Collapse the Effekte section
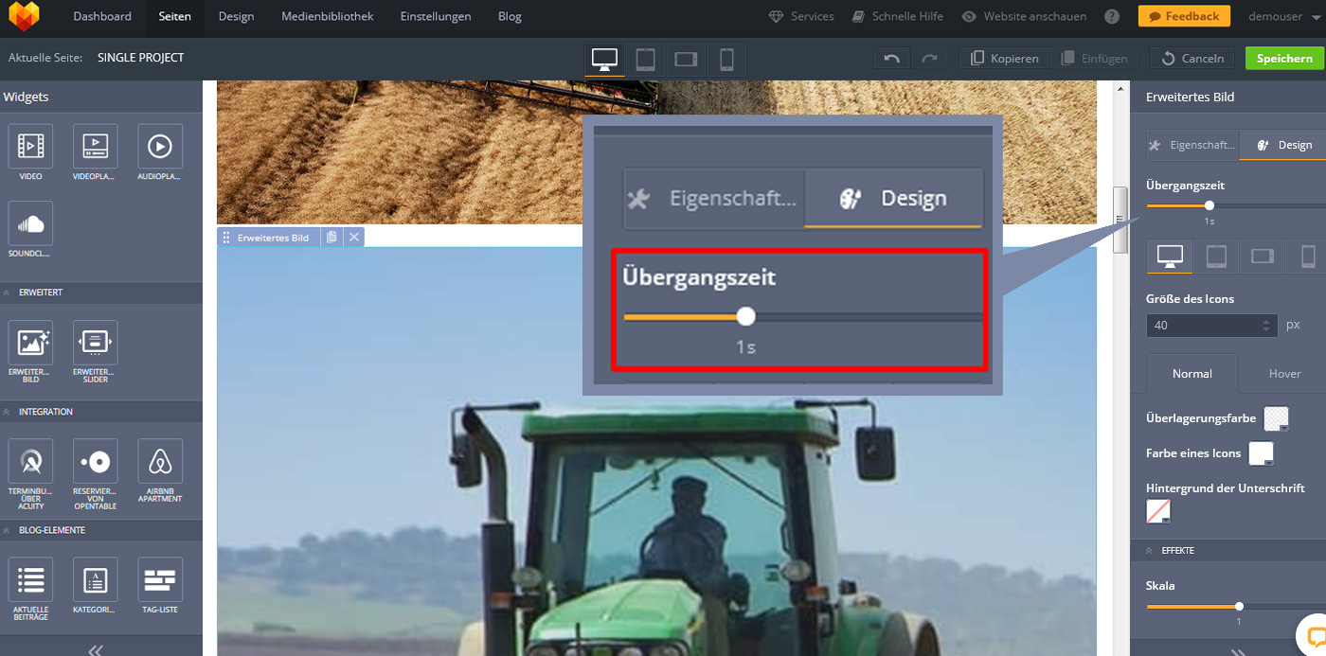1326x656 pixels. coord(1150,550)
